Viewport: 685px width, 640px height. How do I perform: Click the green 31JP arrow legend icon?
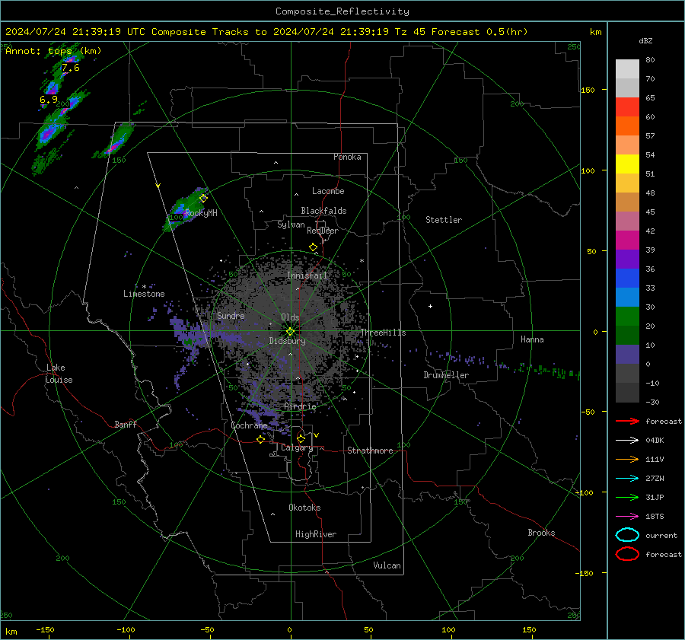click(x=627, y=497)
